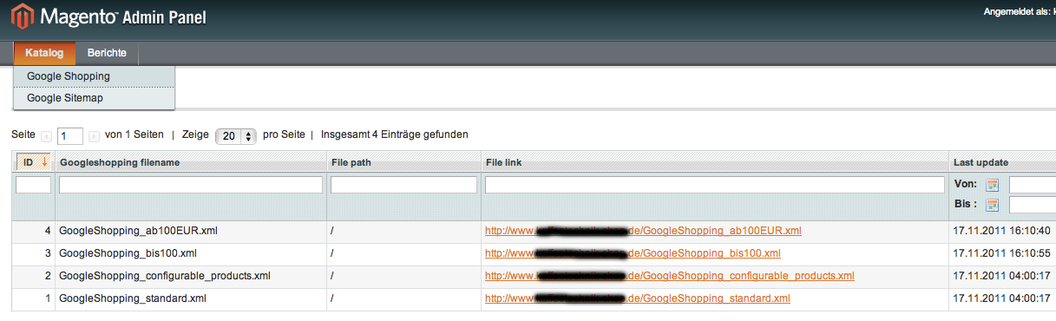Viewport: 1056px width, 321px height.
Task: Select filename cell GoogleShopping_bis100.xml
Action: [190, 253]
